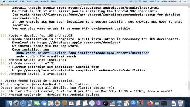Image resolution: width=190 pixels, height=107 pixels.
Task: Open the Window menu
Action: coord(45,1)
